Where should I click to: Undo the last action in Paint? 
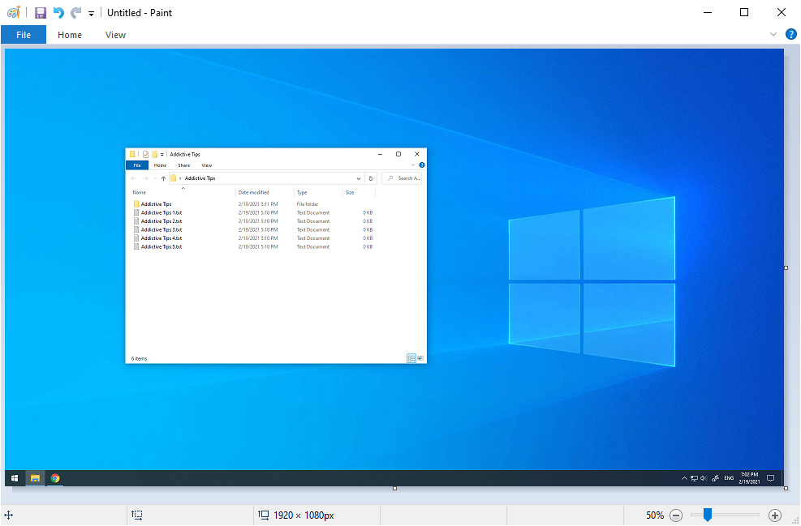[58, 13]
